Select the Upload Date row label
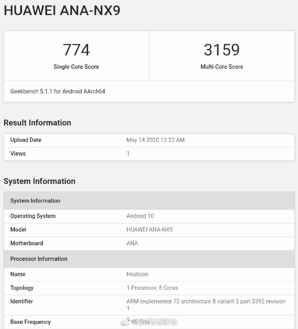 click(x=26, y=140)
